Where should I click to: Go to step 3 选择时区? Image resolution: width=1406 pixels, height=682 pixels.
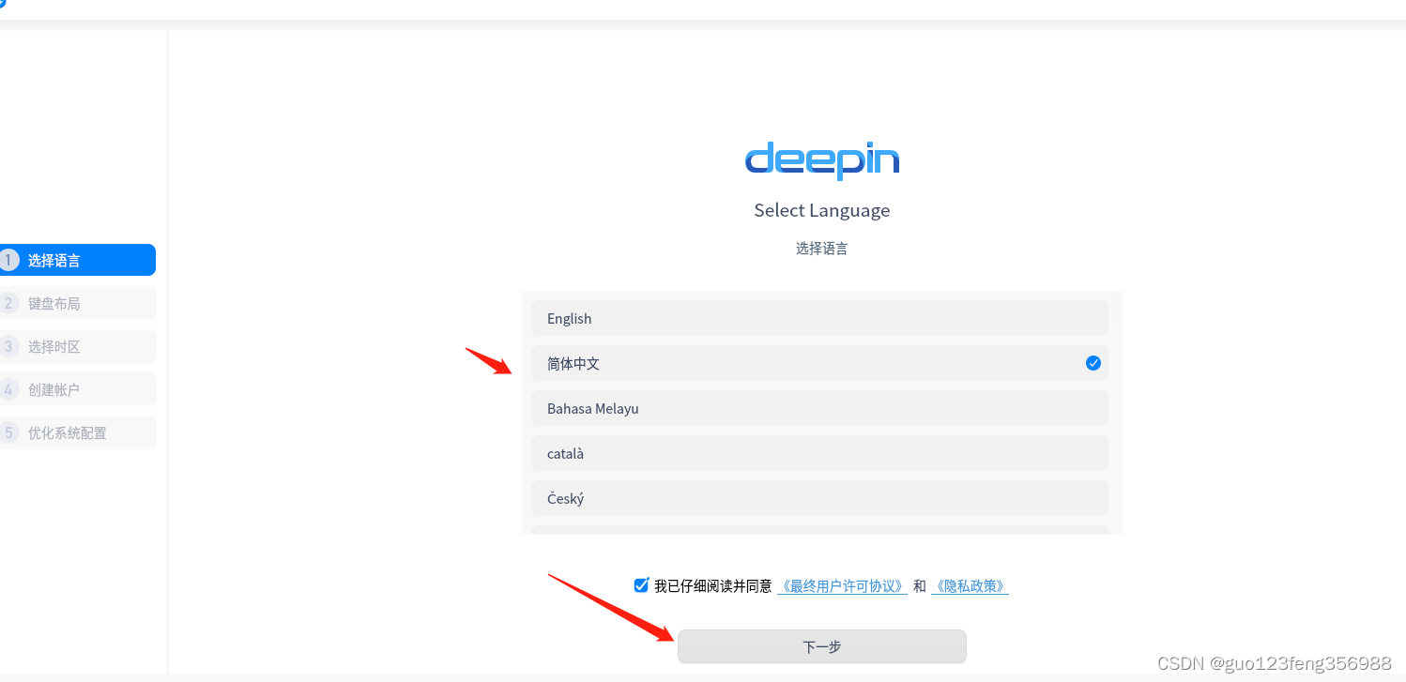pos(78,346)
